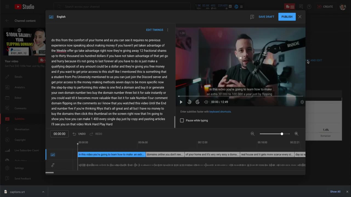Open Subtitles in the sidebar

(x=19, y=119)
